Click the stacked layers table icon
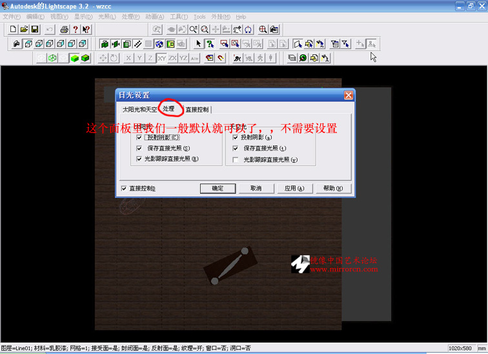 pos(292,58)
